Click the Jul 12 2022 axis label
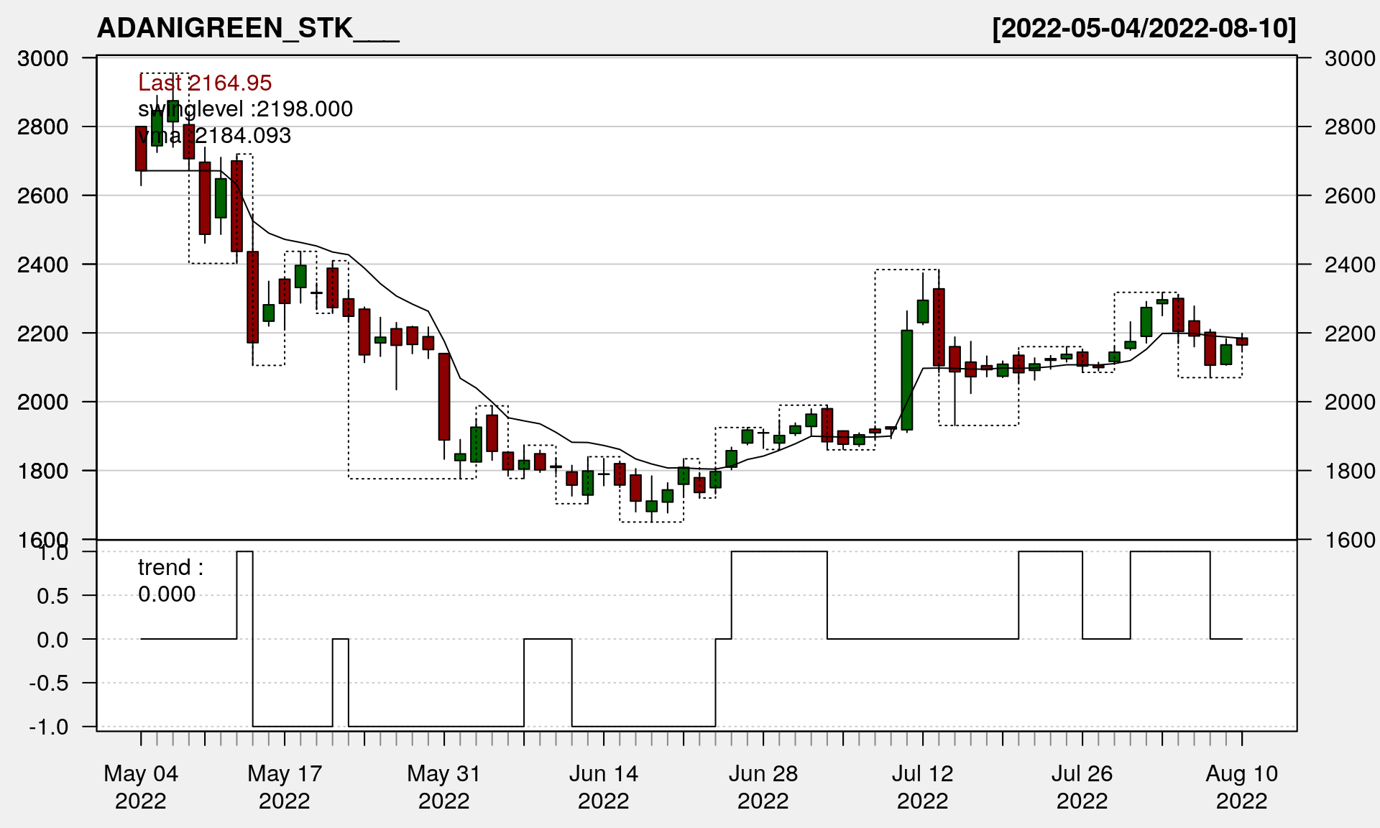 point(922,786)
